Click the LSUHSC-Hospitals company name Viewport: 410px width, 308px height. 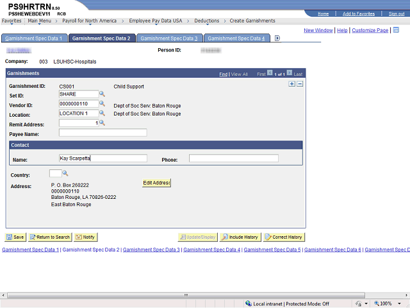(x=75, y=62)
